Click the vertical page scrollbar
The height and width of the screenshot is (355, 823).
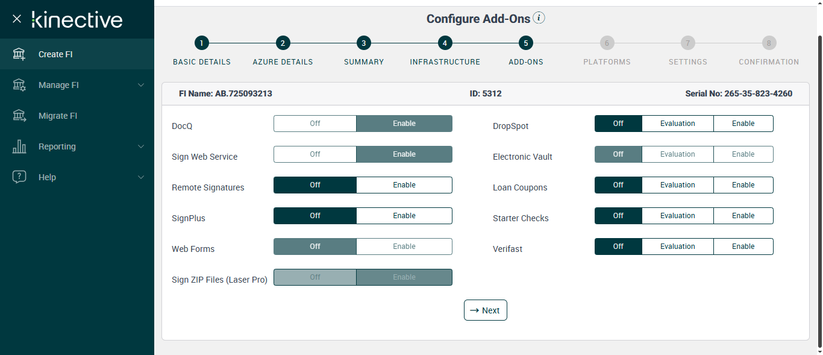(819, 181)
